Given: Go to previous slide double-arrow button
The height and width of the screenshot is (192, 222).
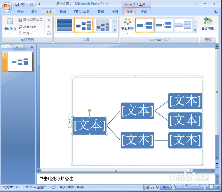Looking at the screenshot, I should pyautogui.click(x=217, y=163).
